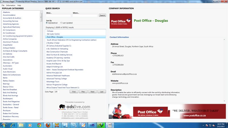Select Access And Beyond result
The image size is (228, 128).
tap(54, 64)
